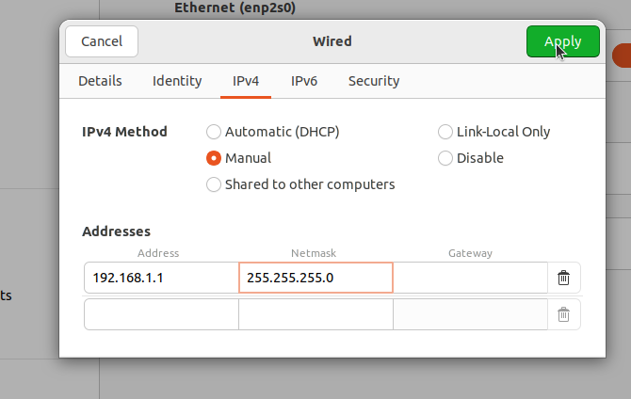Click the empty Address field in second row
The height and width of the screenshot is (399, 631).
[161, 314]
